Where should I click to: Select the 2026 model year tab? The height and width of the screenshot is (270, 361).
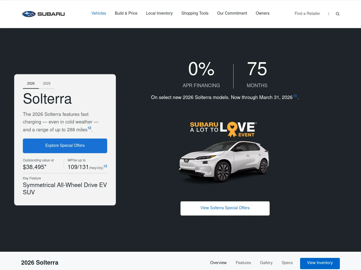(31, 84)
